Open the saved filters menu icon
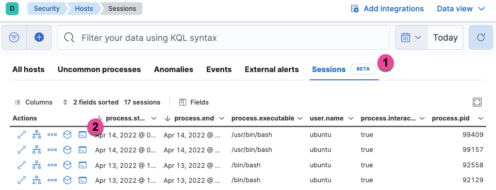Viewport: 496px width, 190px height. 14,38
